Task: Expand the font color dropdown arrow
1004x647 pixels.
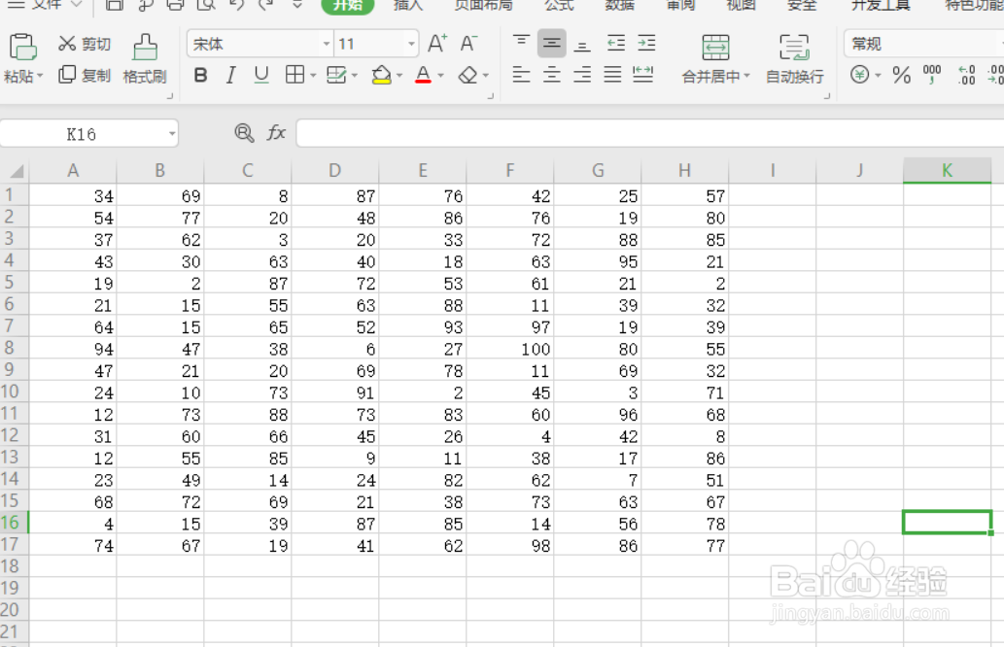Action: click(x=440, y=76)
